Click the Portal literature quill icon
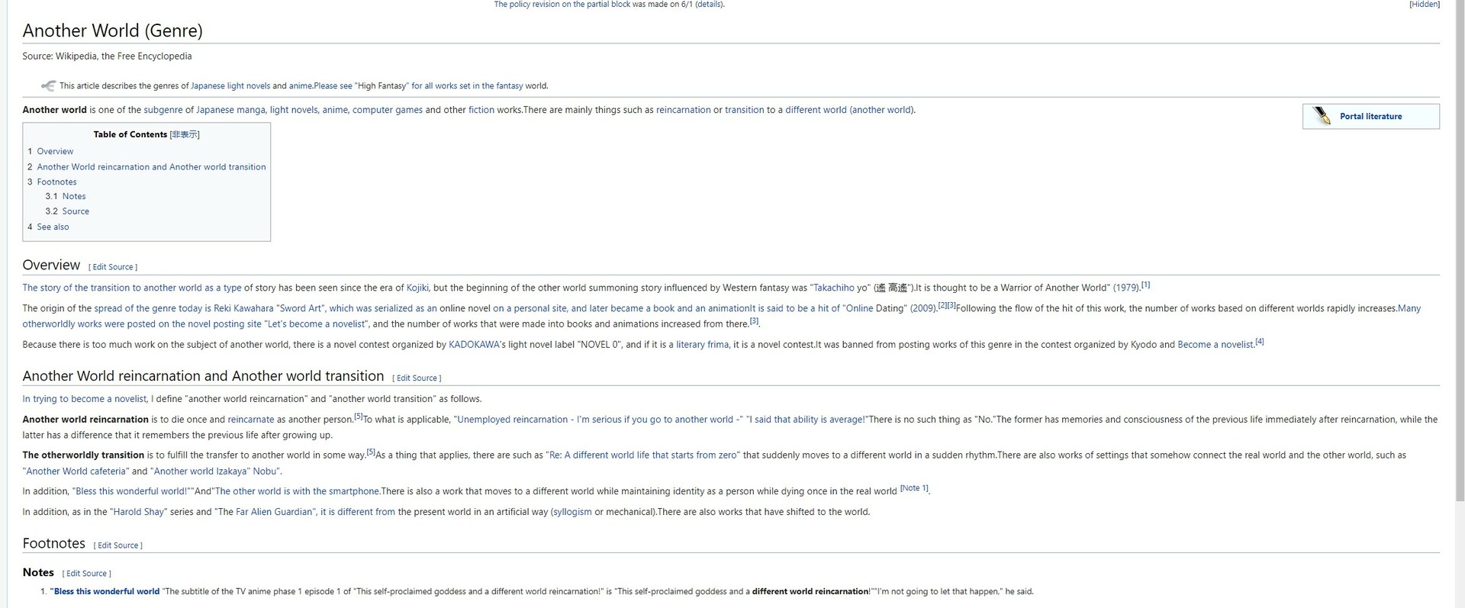 1321,116
